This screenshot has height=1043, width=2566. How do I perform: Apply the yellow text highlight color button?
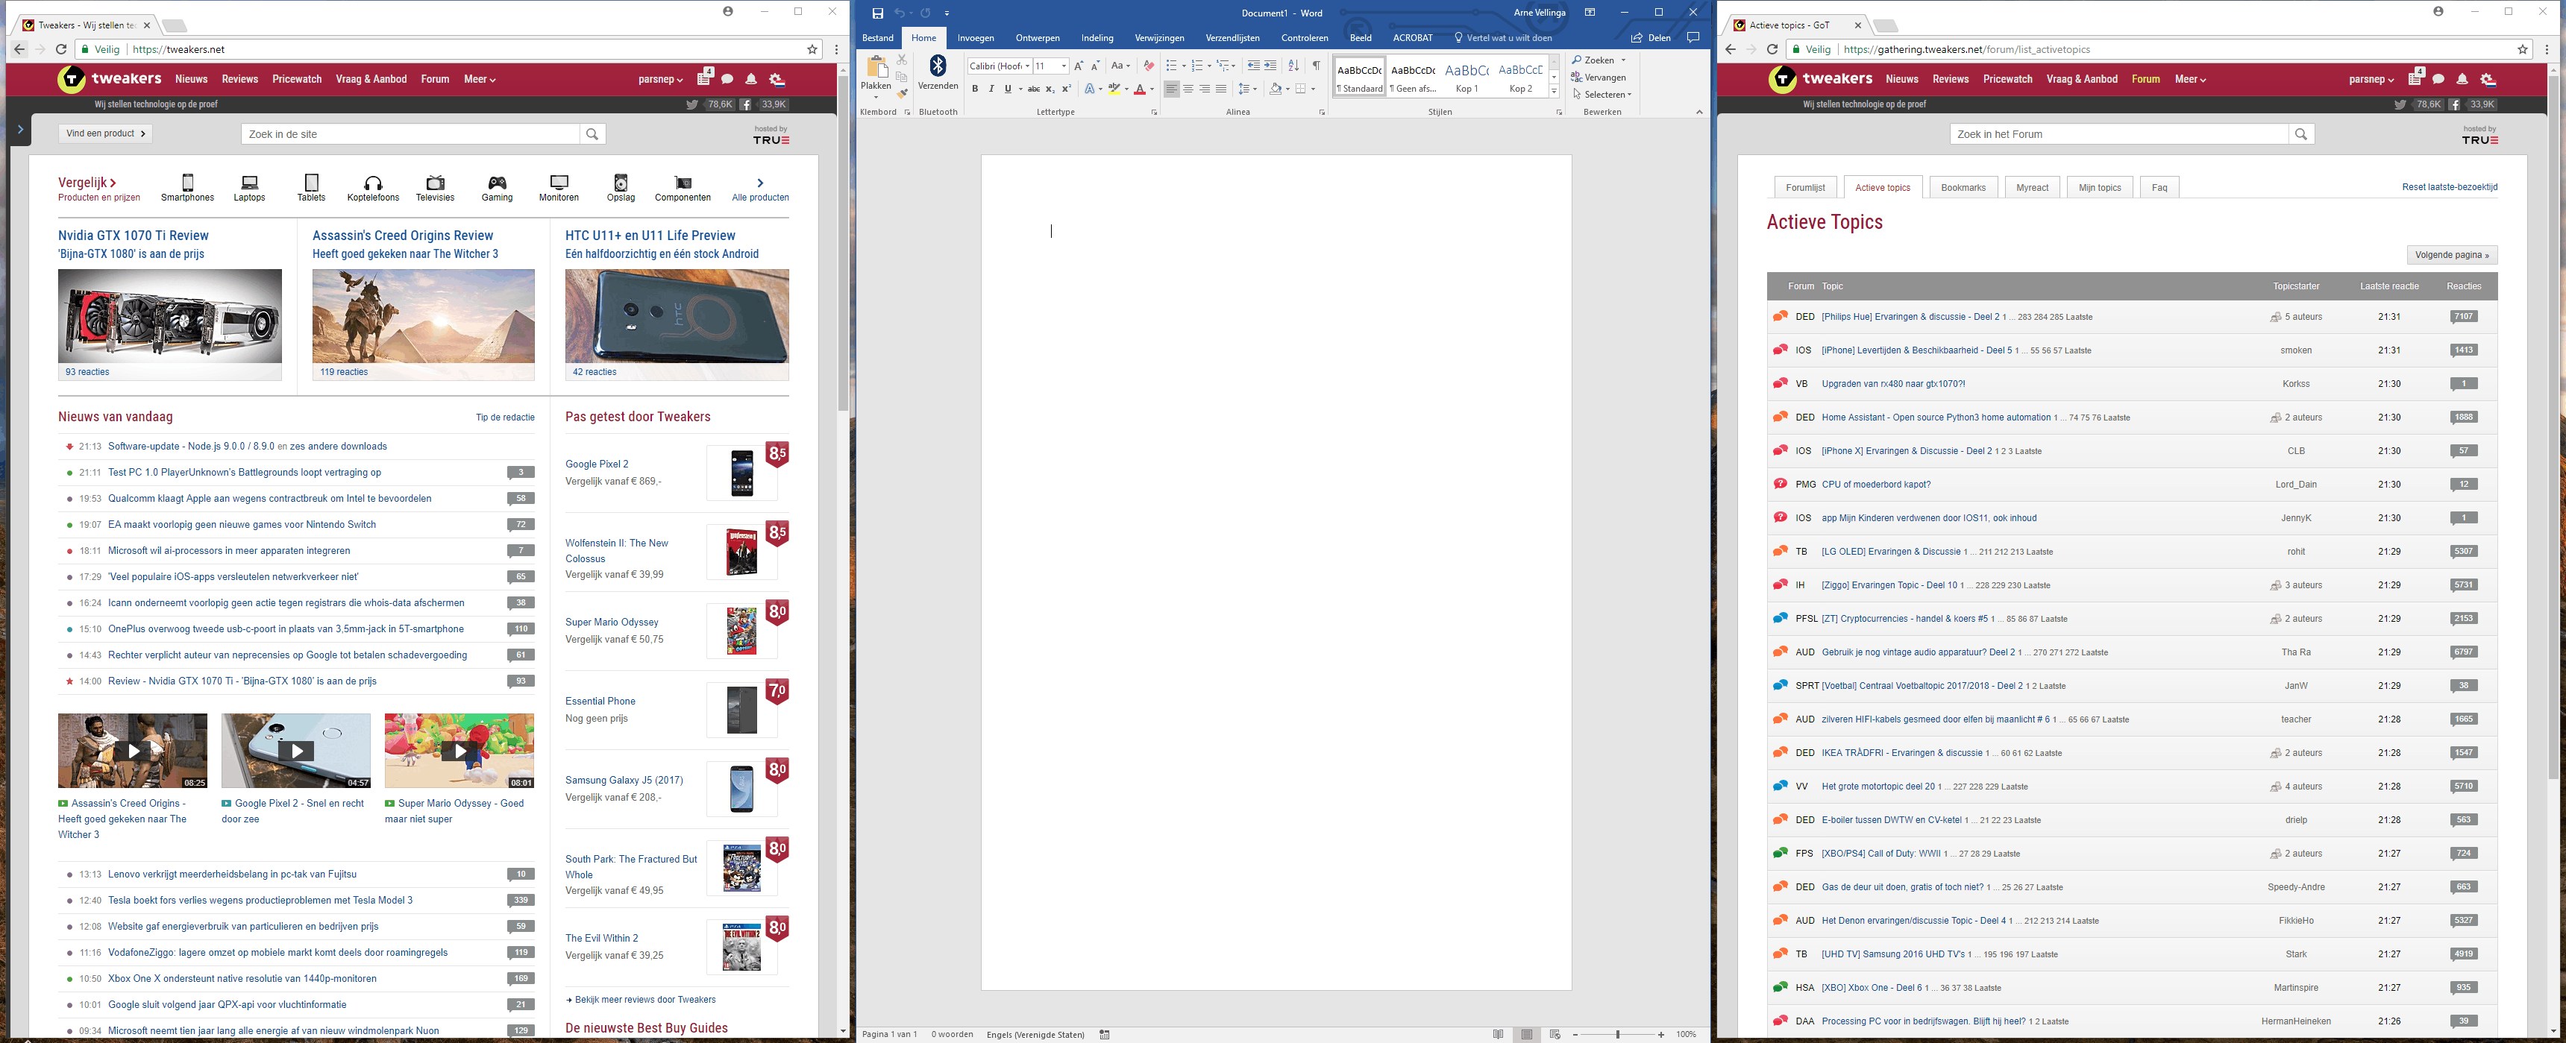pyautogui.click(x=1114, y=89)
